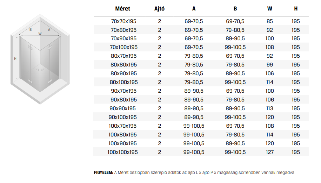
Task: Click the H column header
Action: (x=296, y=9)
